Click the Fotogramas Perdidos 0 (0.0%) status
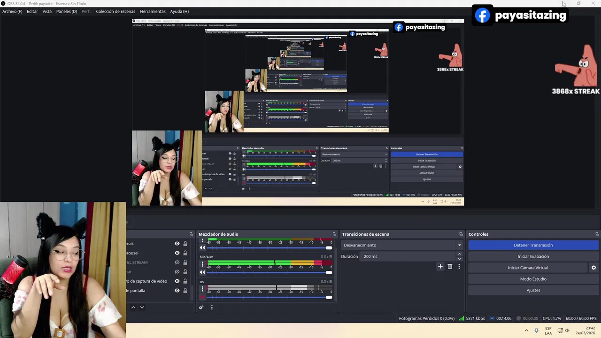The height and width of the screenshot is (338, 601). [x=427, y=318]
